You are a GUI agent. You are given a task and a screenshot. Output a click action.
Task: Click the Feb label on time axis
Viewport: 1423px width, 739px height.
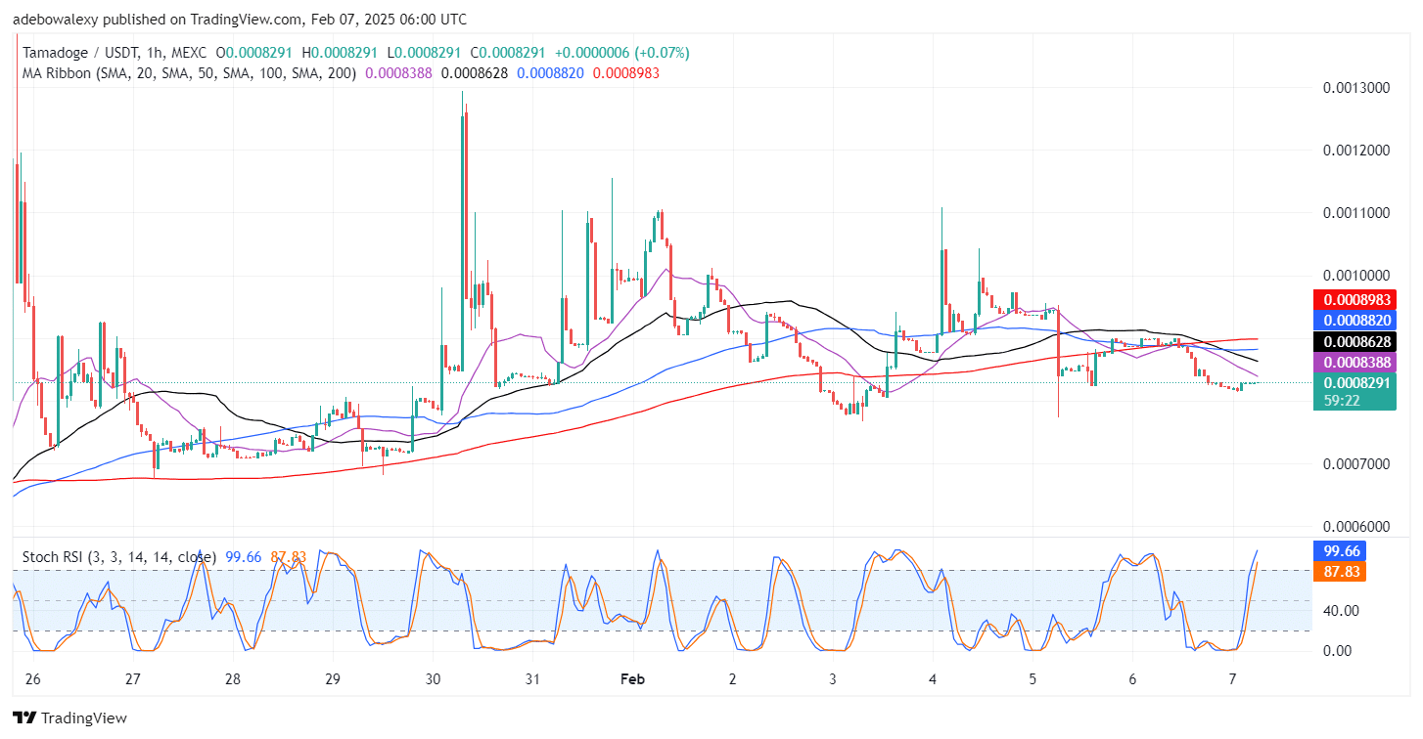click(x=633, y=679)
